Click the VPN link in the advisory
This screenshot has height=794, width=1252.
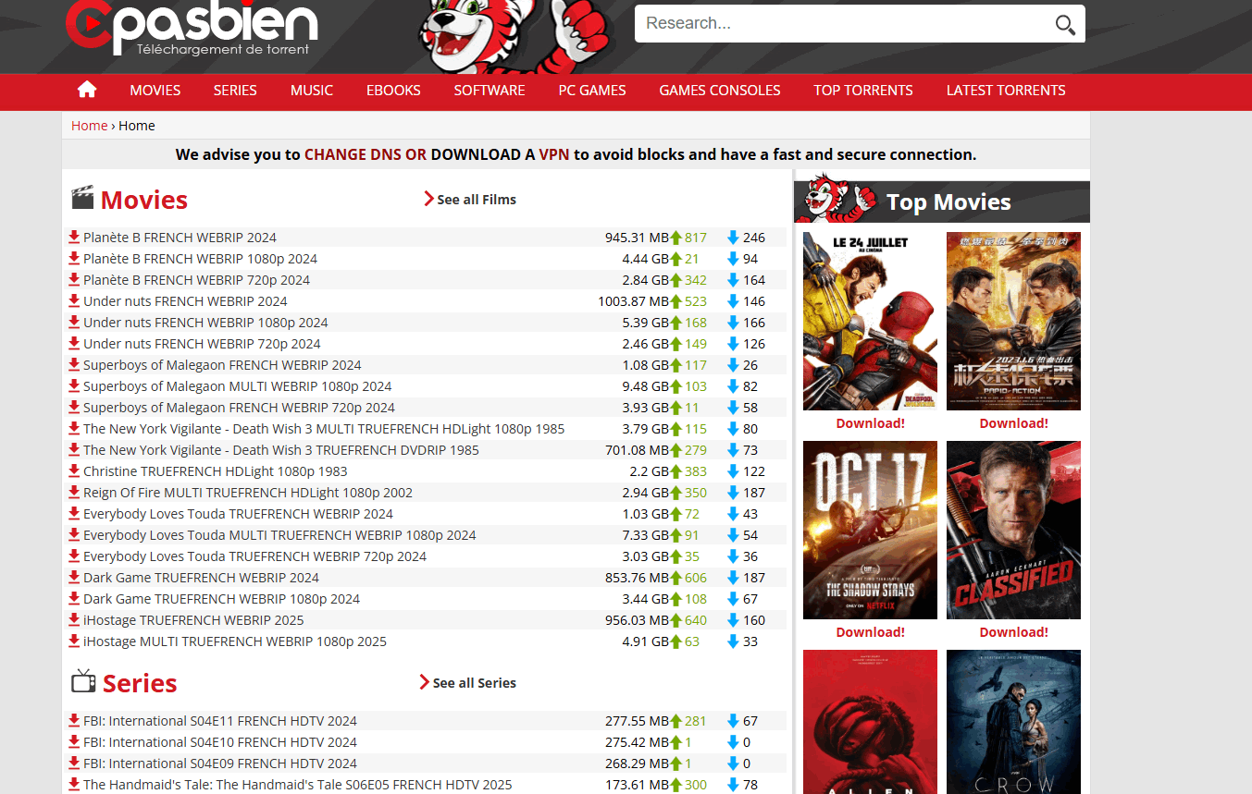[554, 154]
